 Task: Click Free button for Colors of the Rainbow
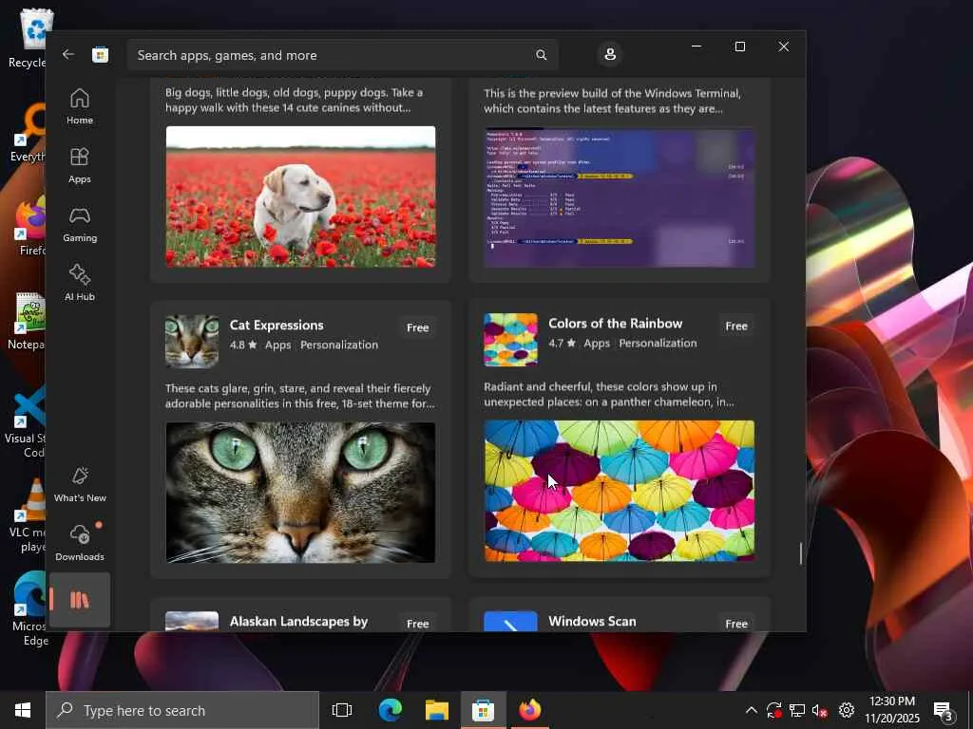[x=736, y=326]
